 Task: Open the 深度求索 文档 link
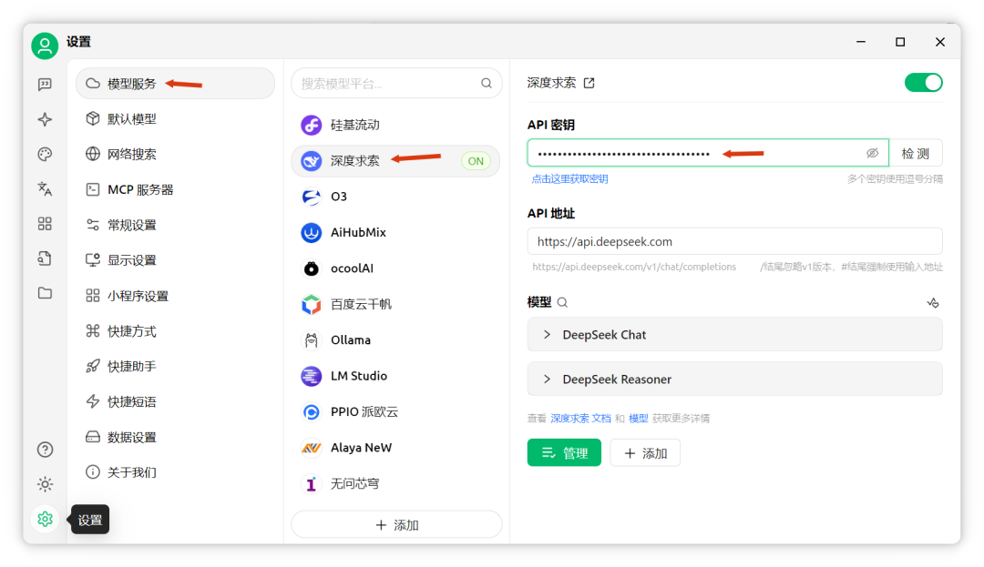(x=580, y=419)
